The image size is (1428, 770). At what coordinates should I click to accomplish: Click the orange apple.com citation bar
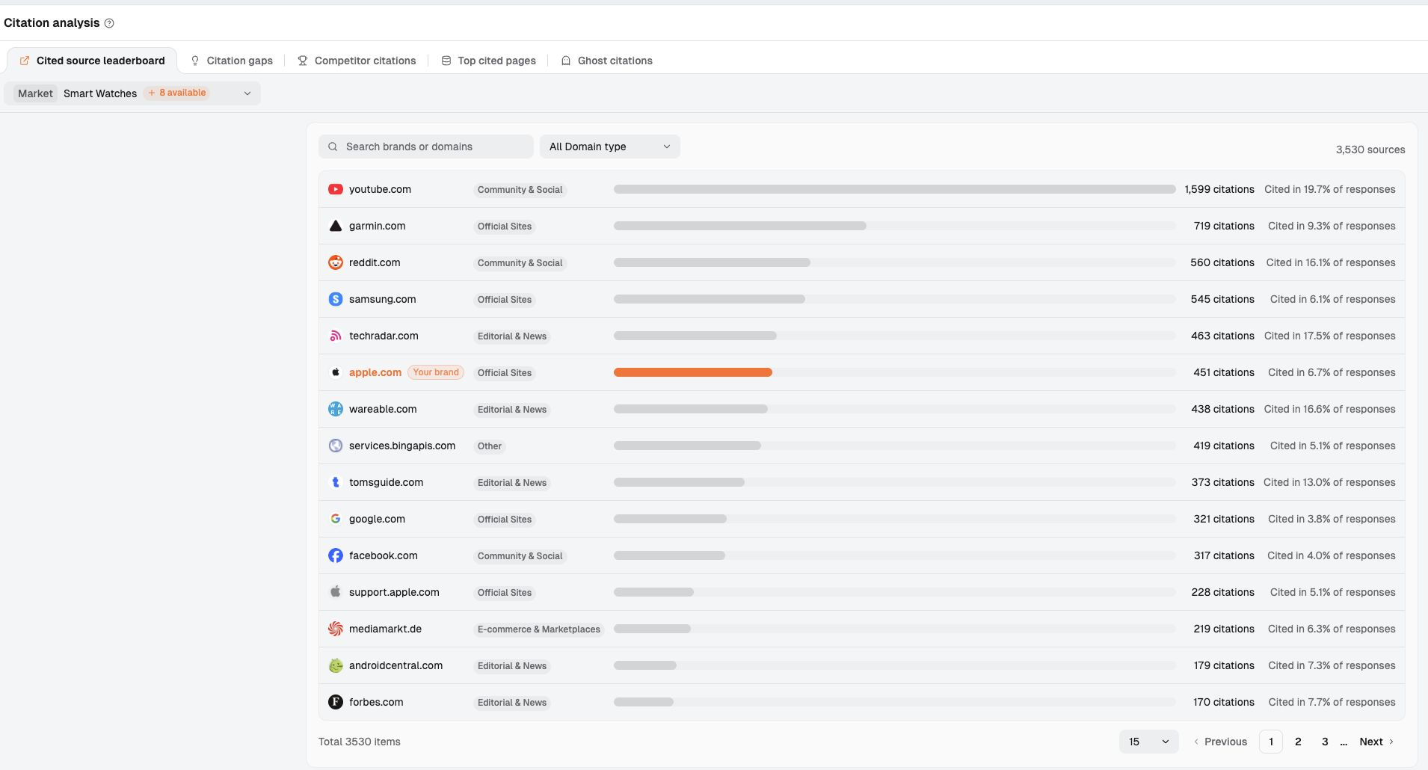click(x=693, y=373)
